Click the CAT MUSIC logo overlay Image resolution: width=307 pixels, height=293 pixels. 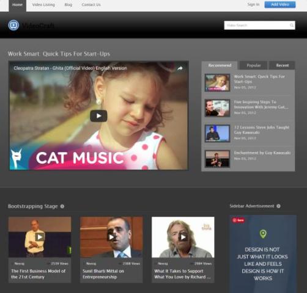point(80,158)
